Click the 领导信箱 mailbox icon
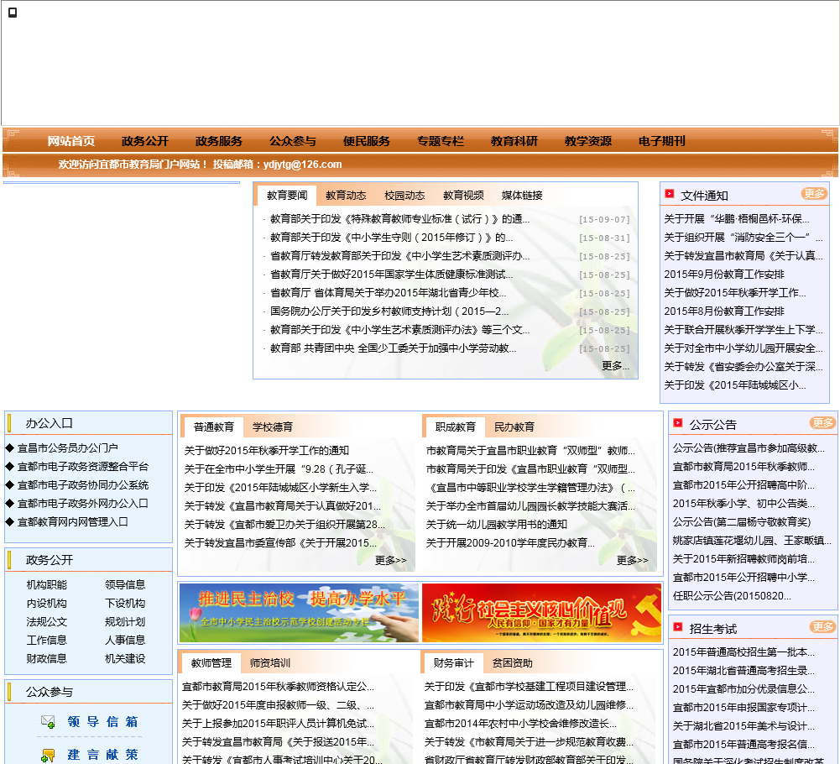 (48, 722)
